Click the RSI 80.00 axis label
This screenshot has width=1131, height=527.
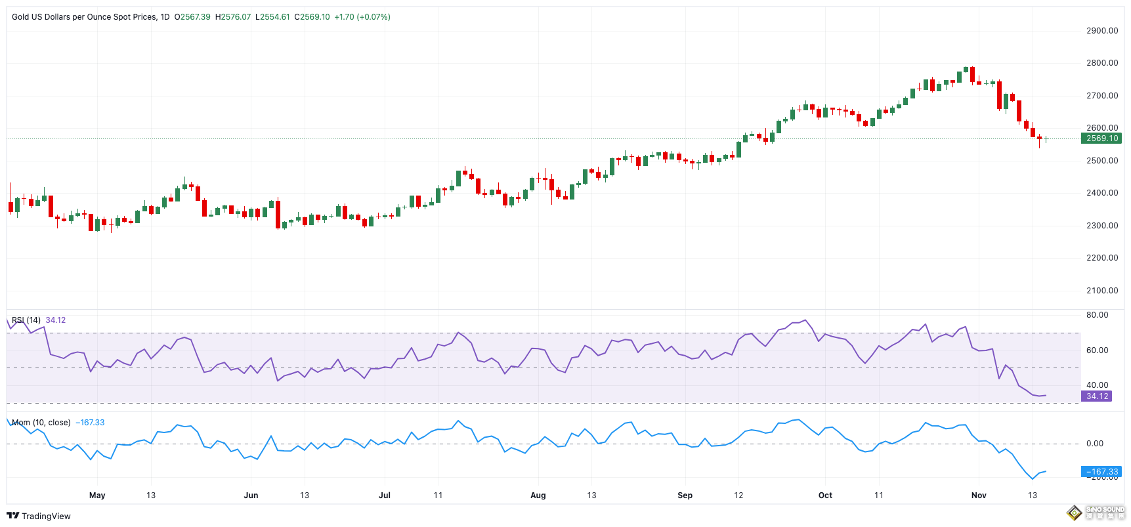tap(1097, 315)
